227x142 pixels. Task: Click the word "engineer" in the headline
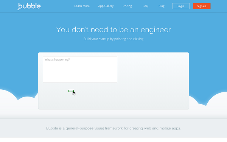pos(155,30)
